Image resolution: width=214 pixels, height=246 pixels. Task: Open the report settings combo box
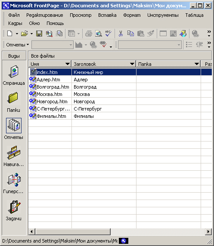53,45
